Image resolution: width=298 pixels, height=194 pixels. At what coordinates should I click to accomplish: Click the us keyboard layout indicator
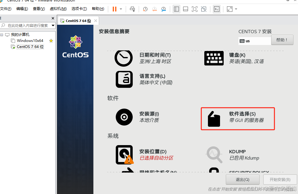[x=255, y=41]
